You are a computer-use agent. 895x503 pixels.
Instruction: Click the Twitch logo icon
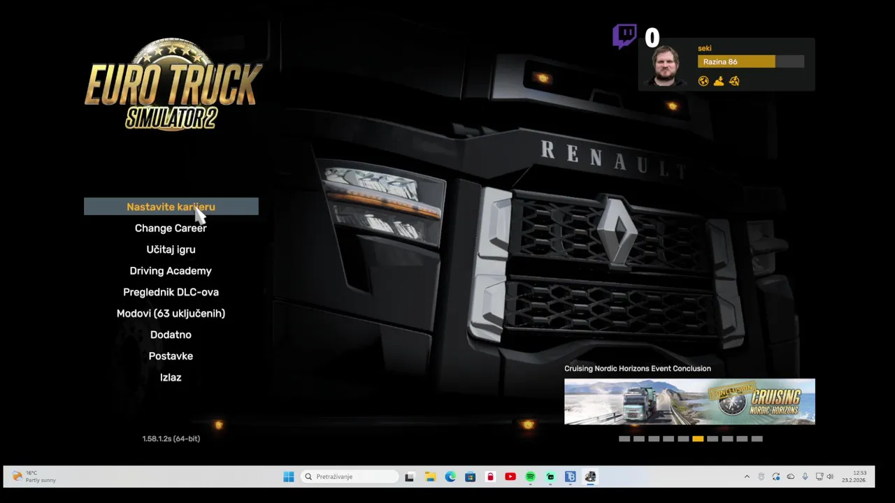click(x=624, y=36)
